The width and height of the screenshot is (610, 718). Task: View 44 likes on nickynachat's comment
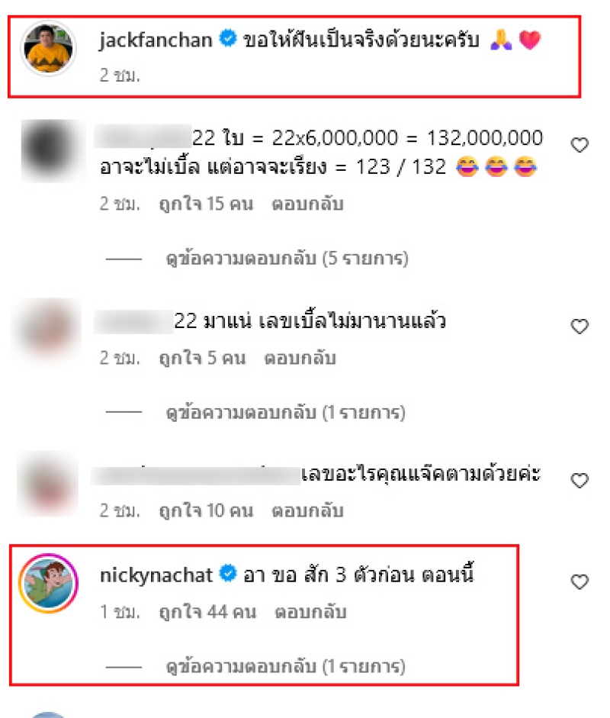click(x=207, y=612)
